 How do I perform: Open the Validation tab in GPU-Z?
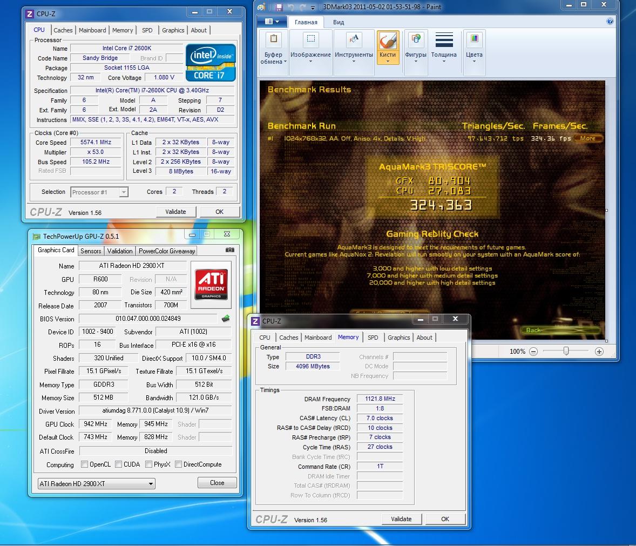120,251
